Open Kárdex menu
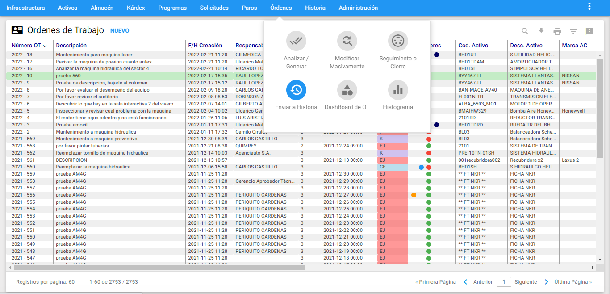 coord(136,8)
